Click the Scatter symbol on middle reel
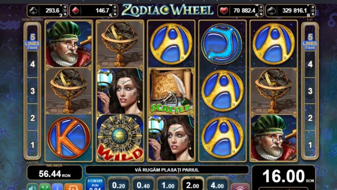337x190 pixels. pos(171,91)
